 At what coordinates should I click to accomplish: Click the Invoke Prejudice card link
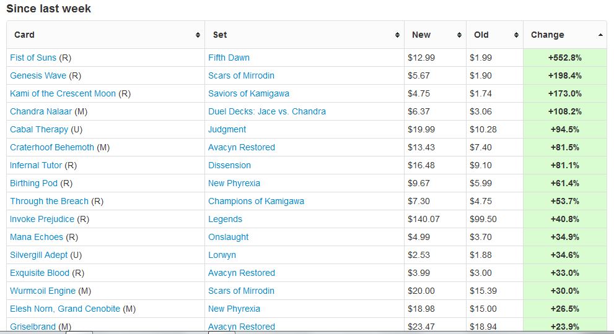pos(42,219)
